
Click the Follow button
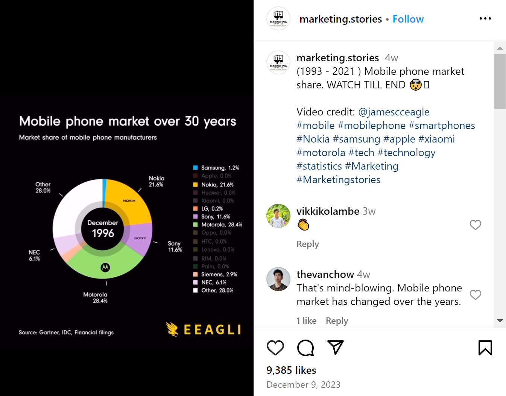point(408,18)
